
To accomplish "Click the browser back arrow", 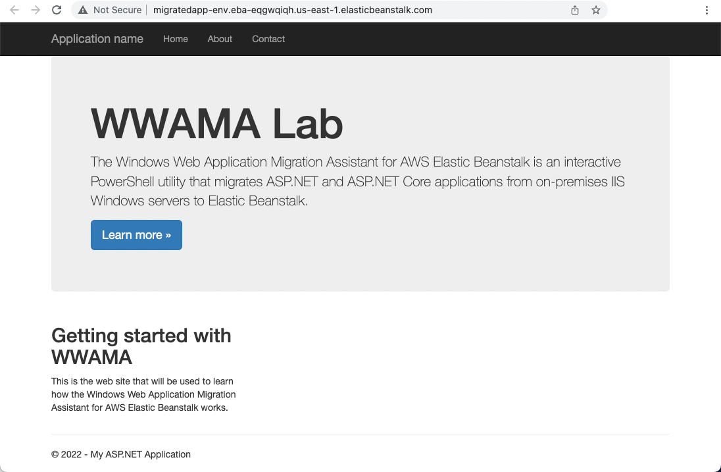I will coord(14,10).
